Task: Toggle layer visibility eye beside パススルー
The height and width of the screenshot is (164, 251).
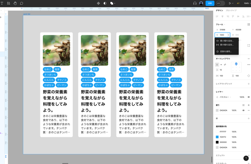Action: tap(248, 97)
